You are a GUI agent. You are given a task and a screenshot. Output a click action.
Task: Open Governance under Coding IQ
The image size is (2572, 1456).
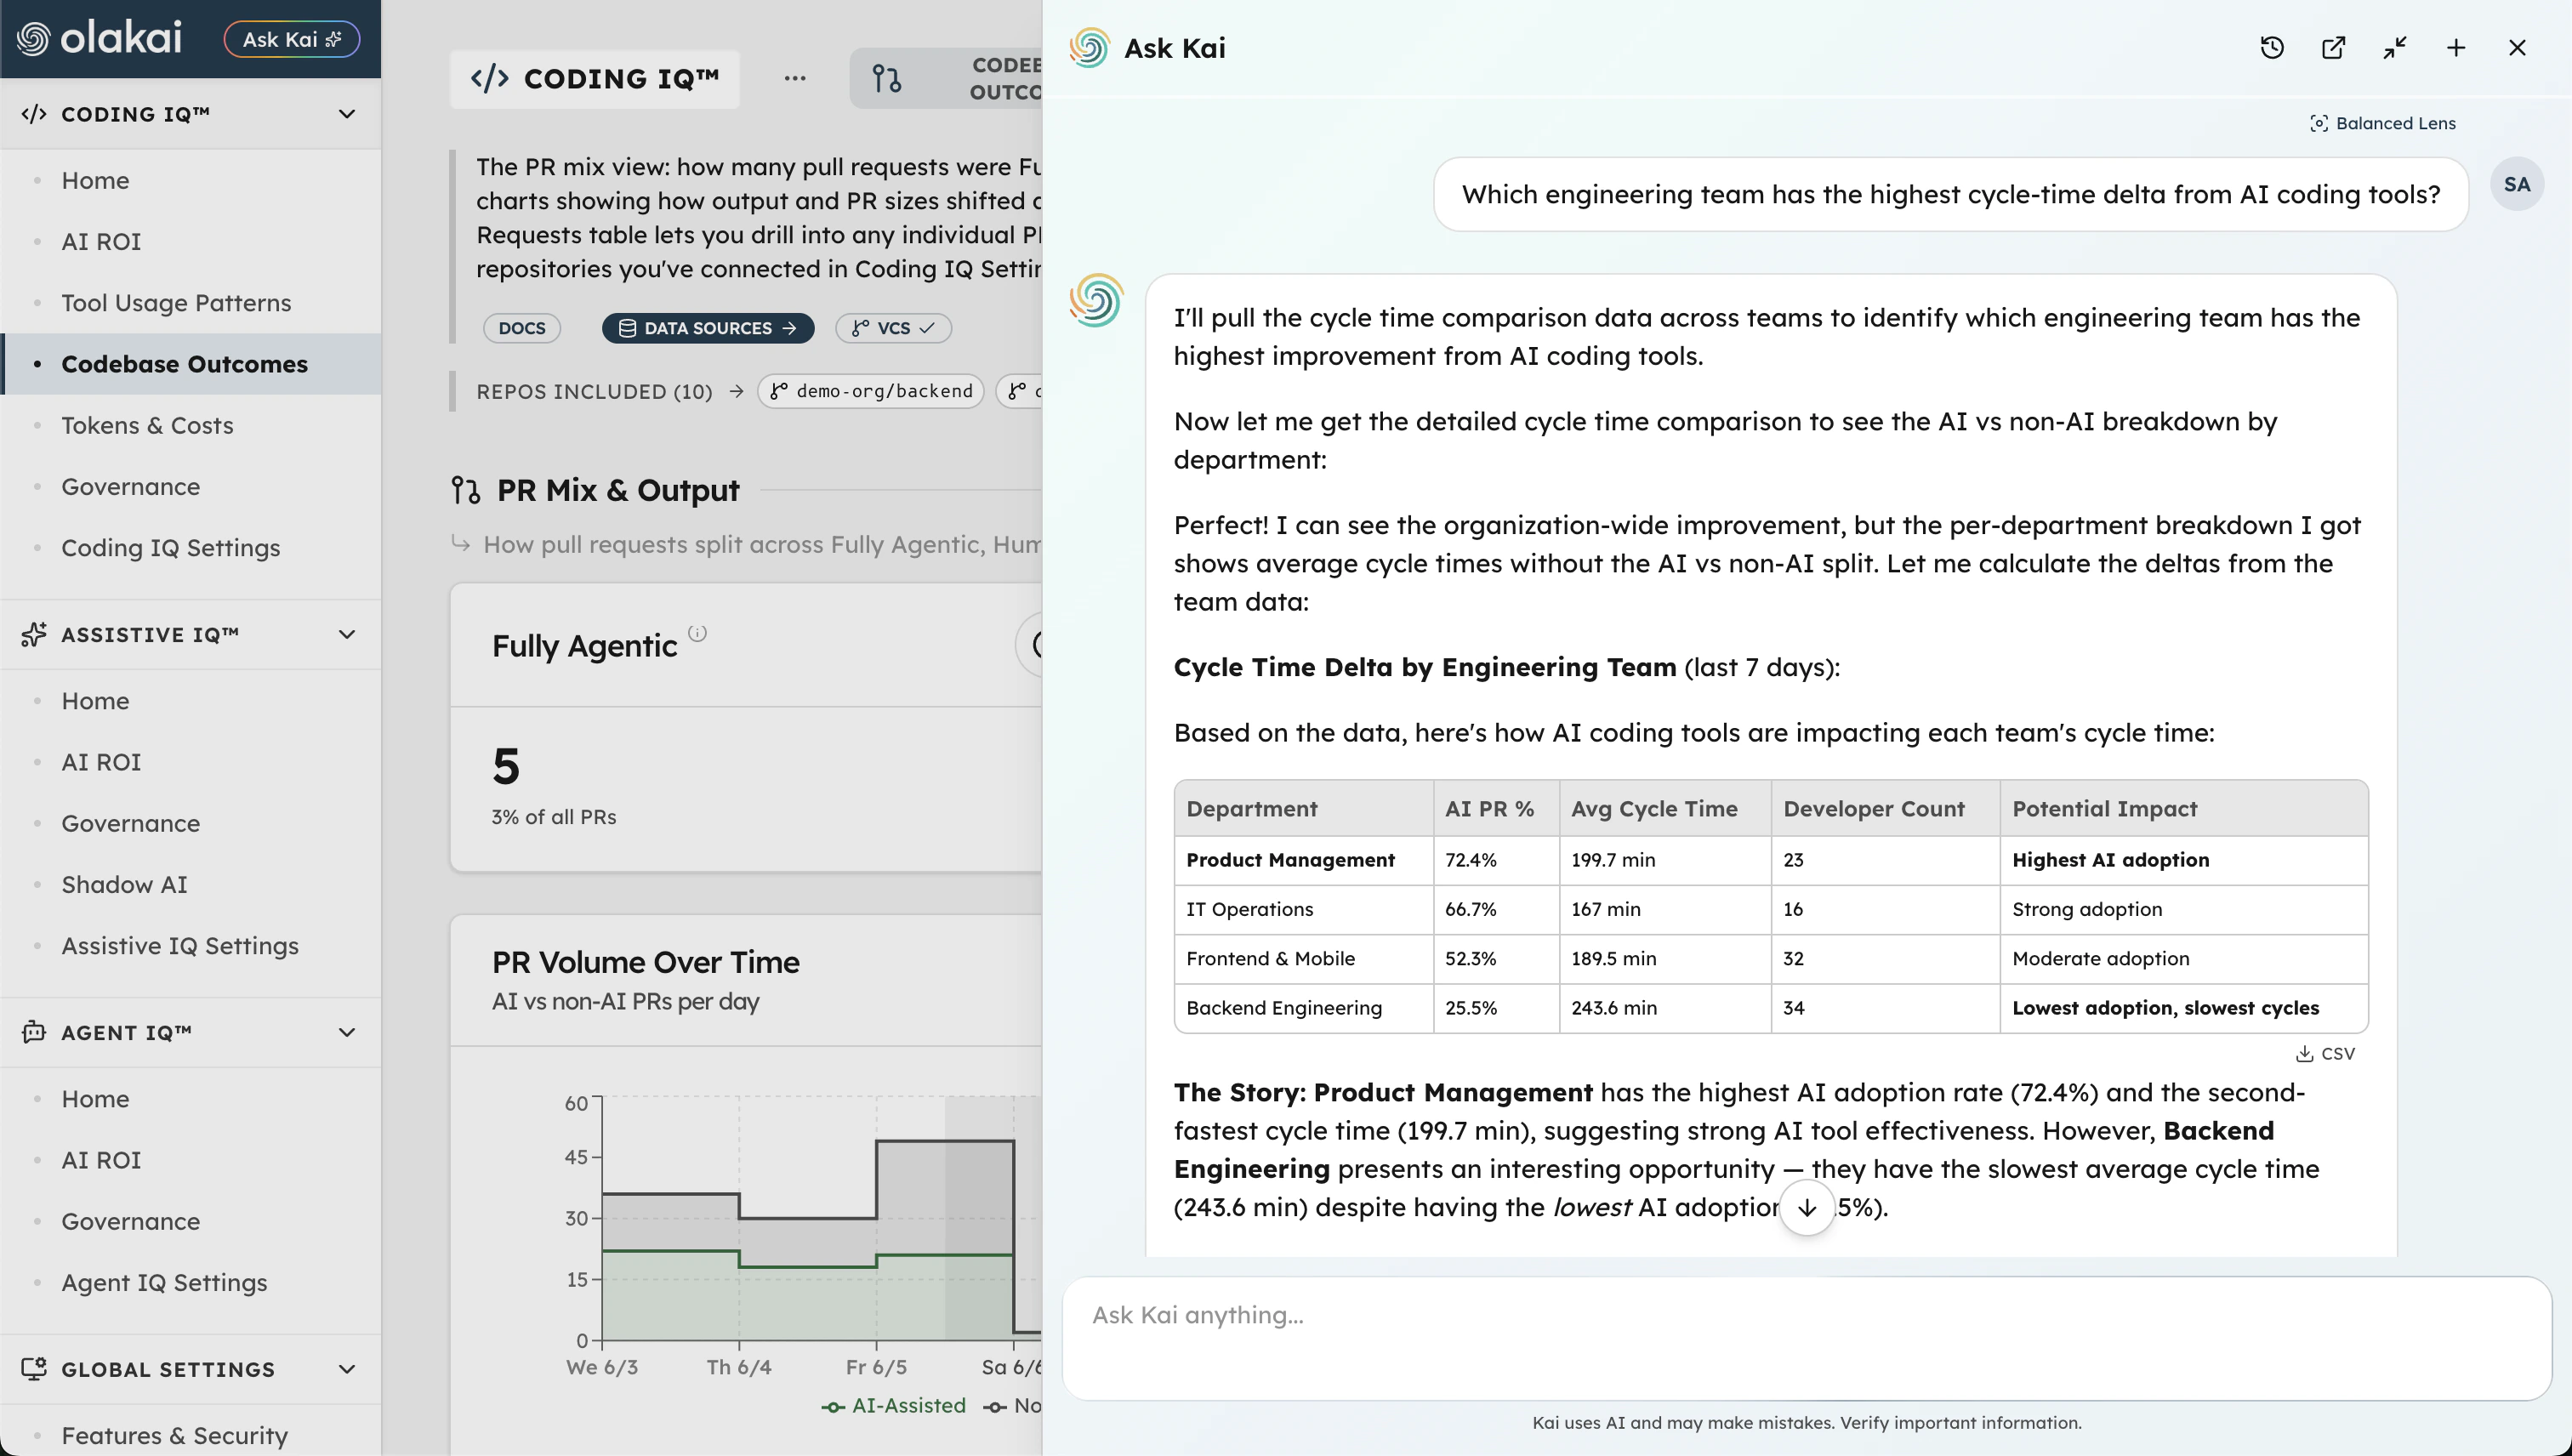[130, 486]
